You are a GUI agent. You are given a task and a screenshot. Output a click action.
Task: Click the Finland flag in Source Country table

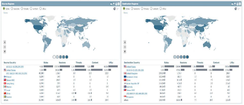coord(5,77)
